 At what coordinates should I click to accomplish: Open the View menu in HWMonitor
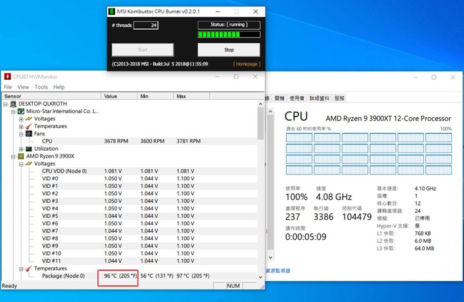click(x=23, y=87)
